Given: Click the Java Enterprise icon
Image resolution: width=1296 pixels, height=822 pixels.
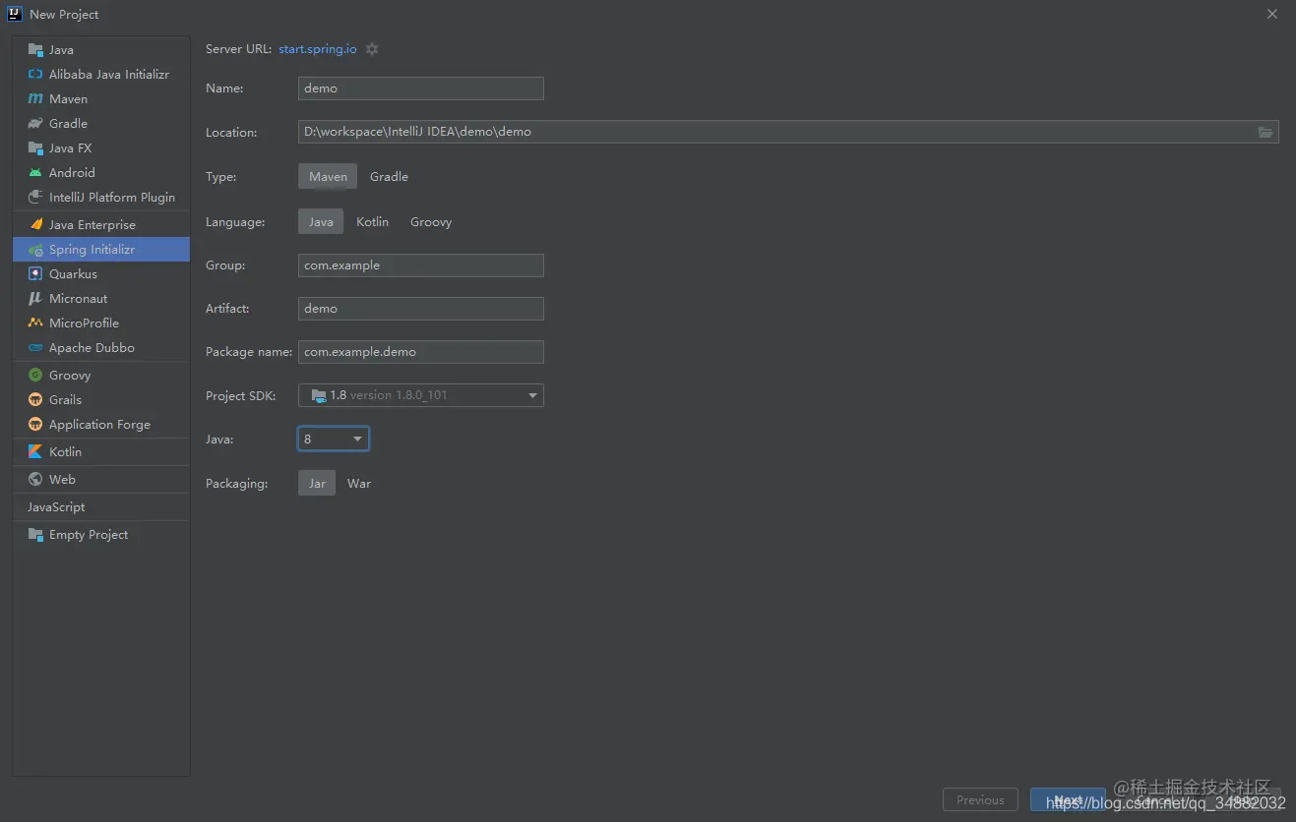Looking at the screenshot, I should (x=35, y=224).
